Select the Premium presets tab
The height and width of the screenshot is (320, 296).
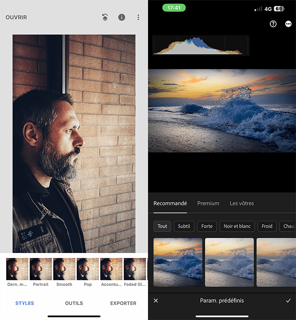click(208, 203)
